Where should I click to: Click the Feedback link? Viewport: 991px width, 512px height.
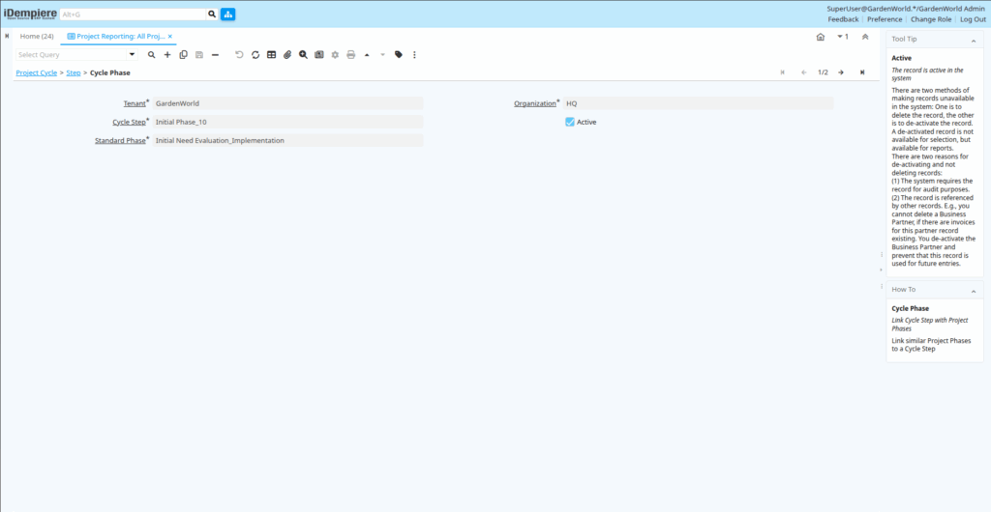coord(843,19)
